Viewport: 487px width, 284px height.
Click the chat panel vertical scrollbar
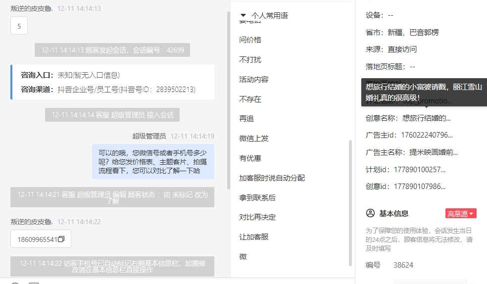tap(229, 100)
